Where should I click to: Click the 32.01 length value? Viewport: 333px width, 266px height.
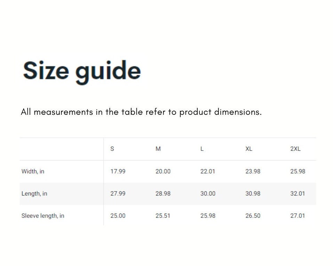pos(298,194)
